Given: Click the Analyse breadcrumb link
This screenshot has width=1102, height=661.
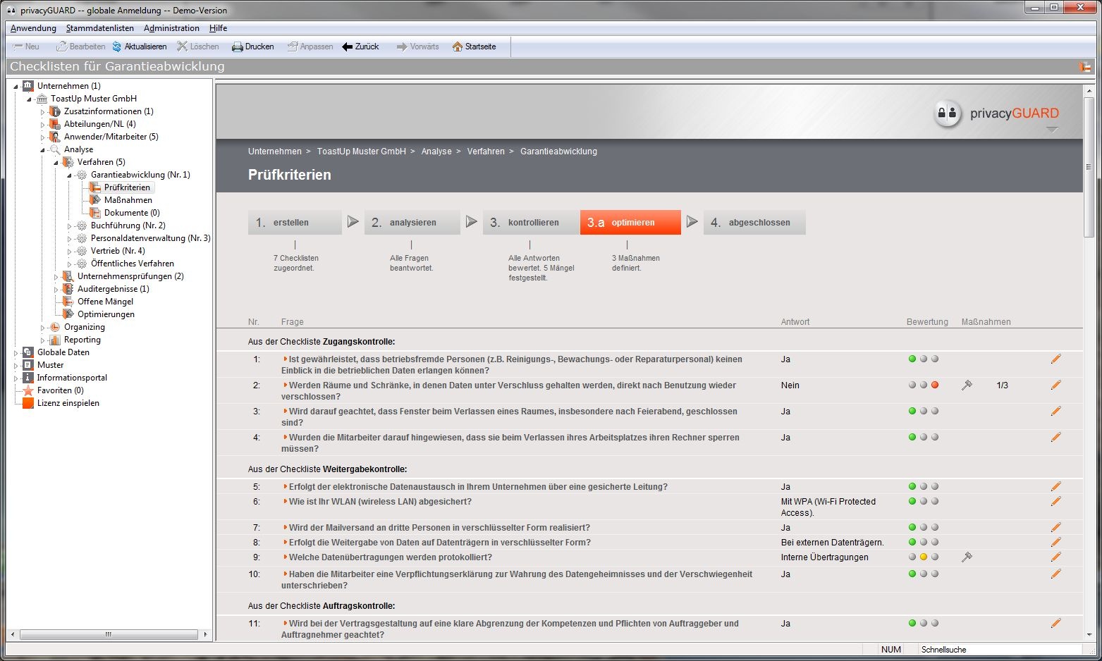Looking at the screenshot, I should (x=436, y=152).
